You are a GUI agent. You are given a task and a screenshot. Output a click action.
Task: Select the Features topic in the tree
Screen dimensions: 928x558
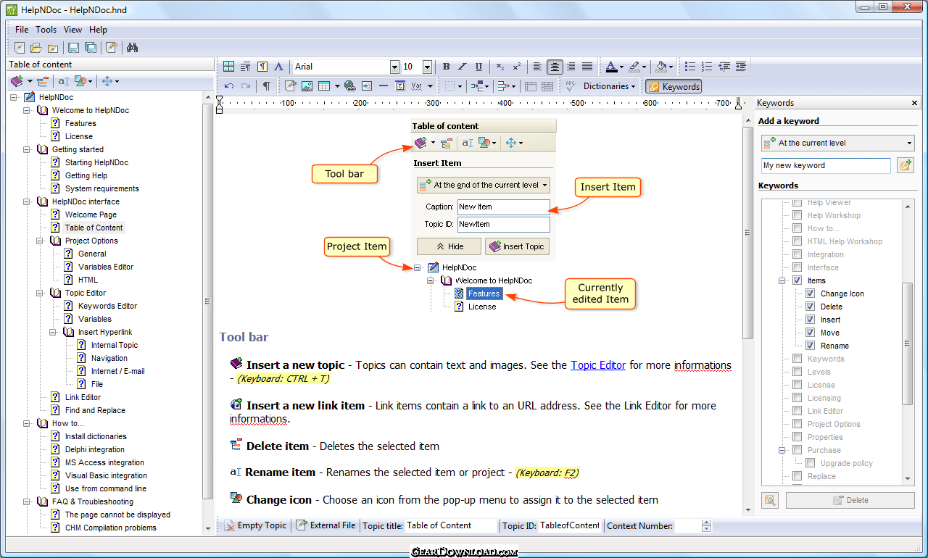click(80, 123)
